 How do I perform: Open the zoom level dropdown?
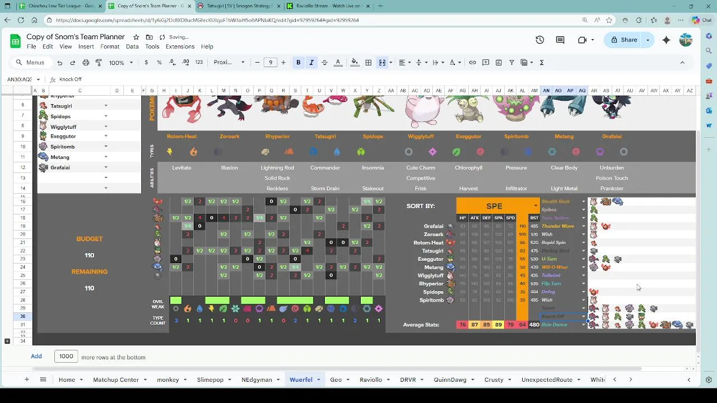tap(121, 63)
